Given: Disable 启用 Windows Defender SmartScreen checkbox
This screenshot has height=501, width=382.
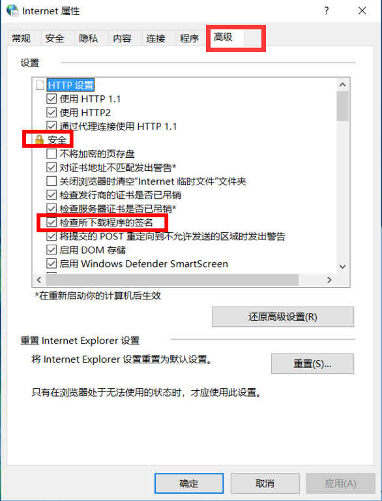Looking at the screenshot, I should pyautogui.click(x=51, y=264).
